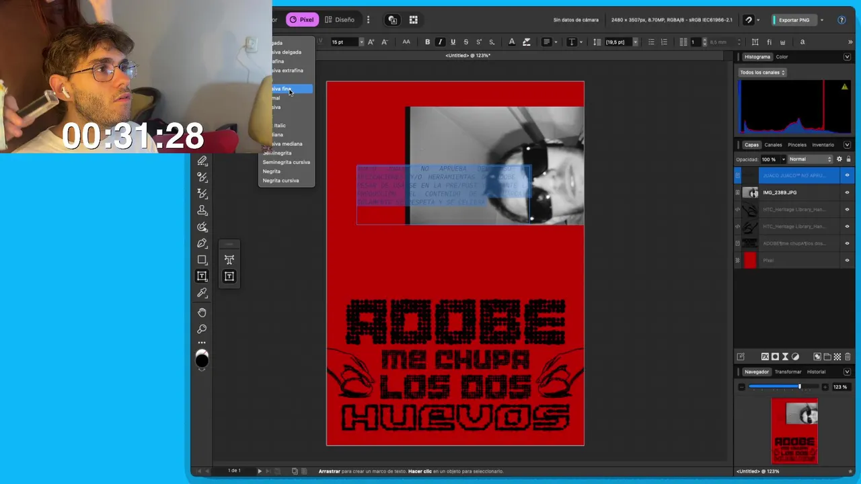Select the Rectangle shape tool

tap(202, 259)
